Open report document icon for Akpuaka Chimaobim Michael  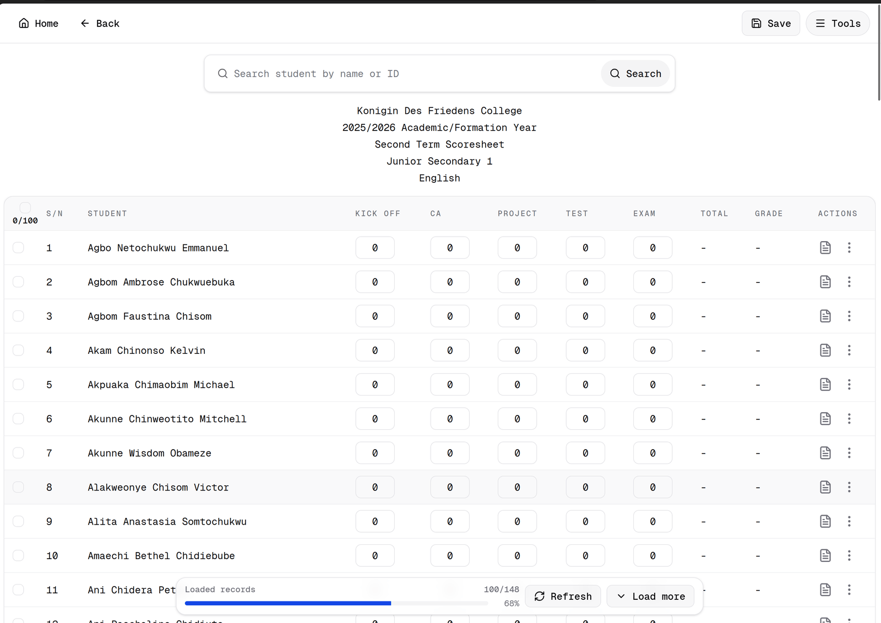pos(825,384)
